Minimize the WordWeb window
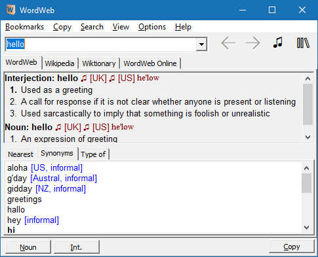Viewport: 318px width, 257px height. click(x=243, y=10)
